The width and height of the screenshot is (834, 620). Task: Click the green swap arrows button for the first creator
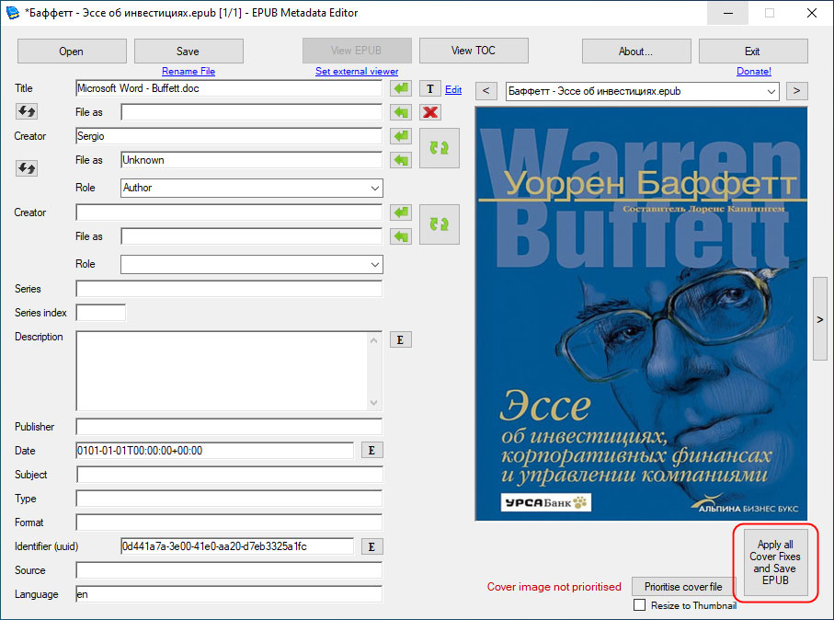coord(440,148)
